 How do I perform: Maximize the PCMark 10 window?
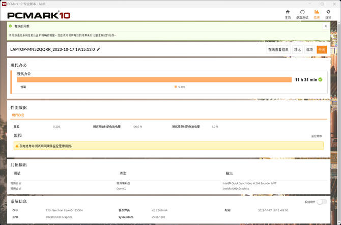322,4
